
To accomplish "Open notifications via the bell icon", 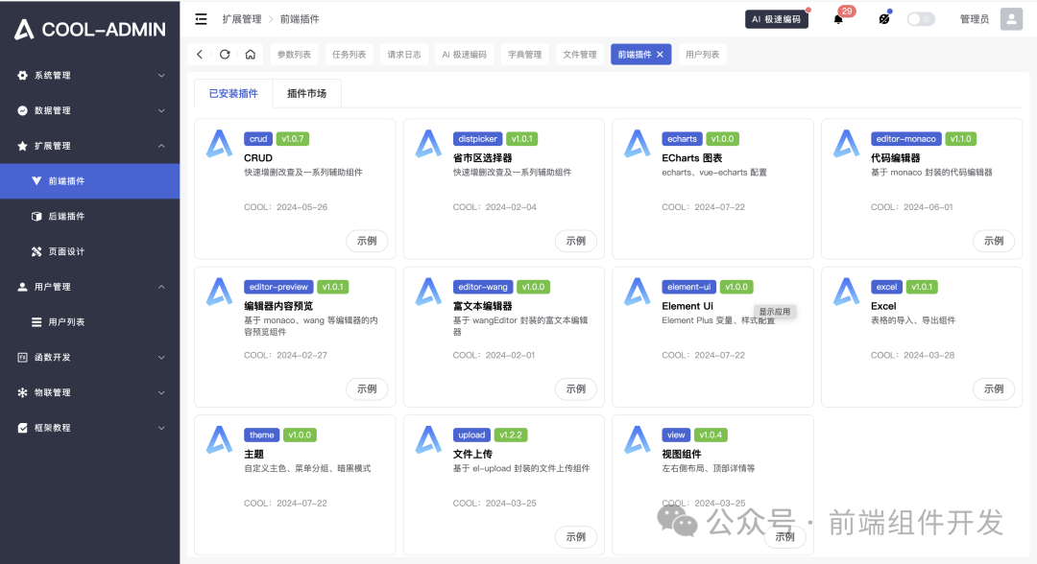I will [837, 18].
